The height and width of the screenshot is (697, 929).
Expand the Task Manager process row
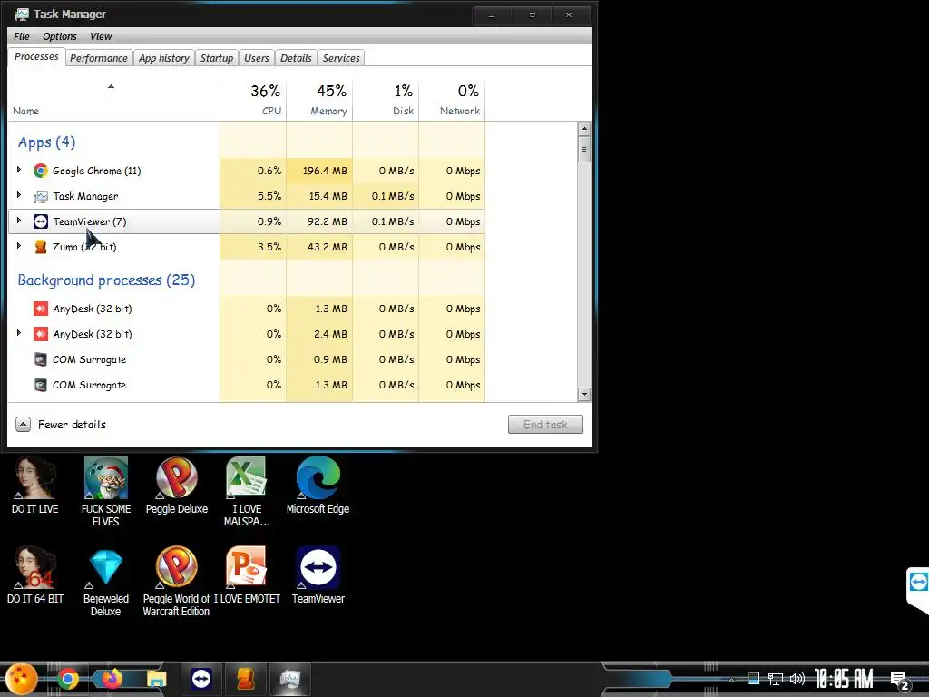[x=19, y=195]
